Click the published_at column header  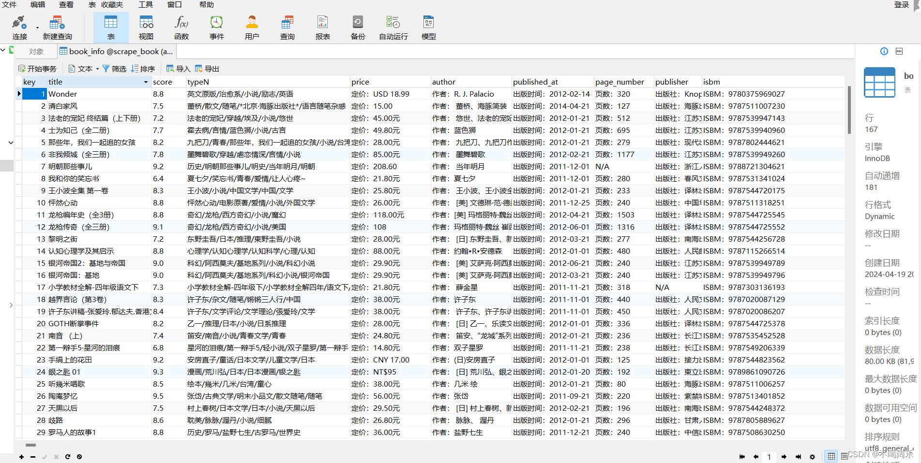pos(552,82)
